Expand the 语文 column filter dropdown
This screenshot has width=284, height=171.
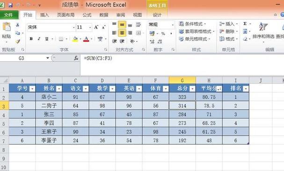pos(86,89)
